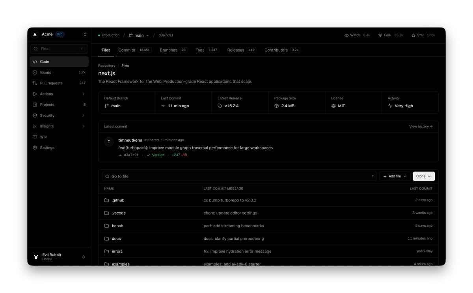Click the examples folder icon

click(x=106, y=264)
